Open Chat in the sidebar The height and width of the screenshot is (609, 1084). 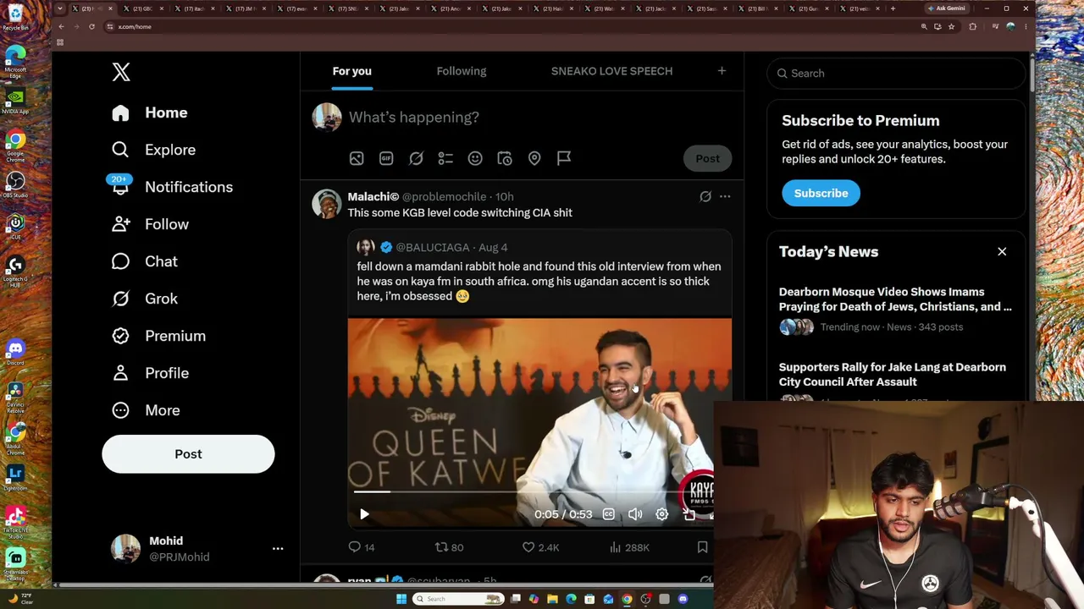(x=144, y=261)
